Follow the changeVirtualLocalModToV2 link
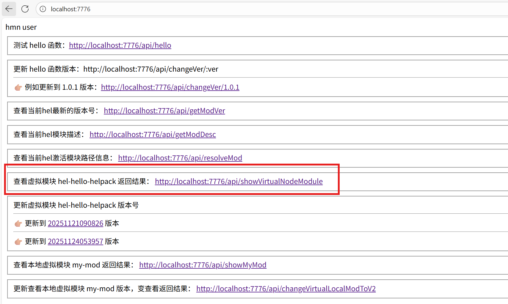508x304 pixels. 286,289
